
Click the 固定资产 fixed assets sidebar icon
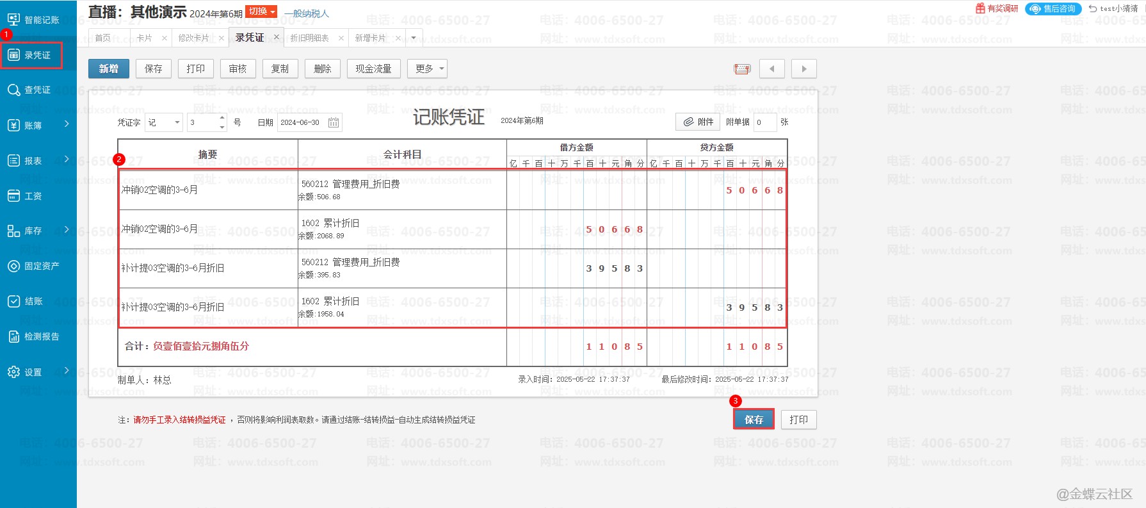pyautogui.click(x=14, y=266)
